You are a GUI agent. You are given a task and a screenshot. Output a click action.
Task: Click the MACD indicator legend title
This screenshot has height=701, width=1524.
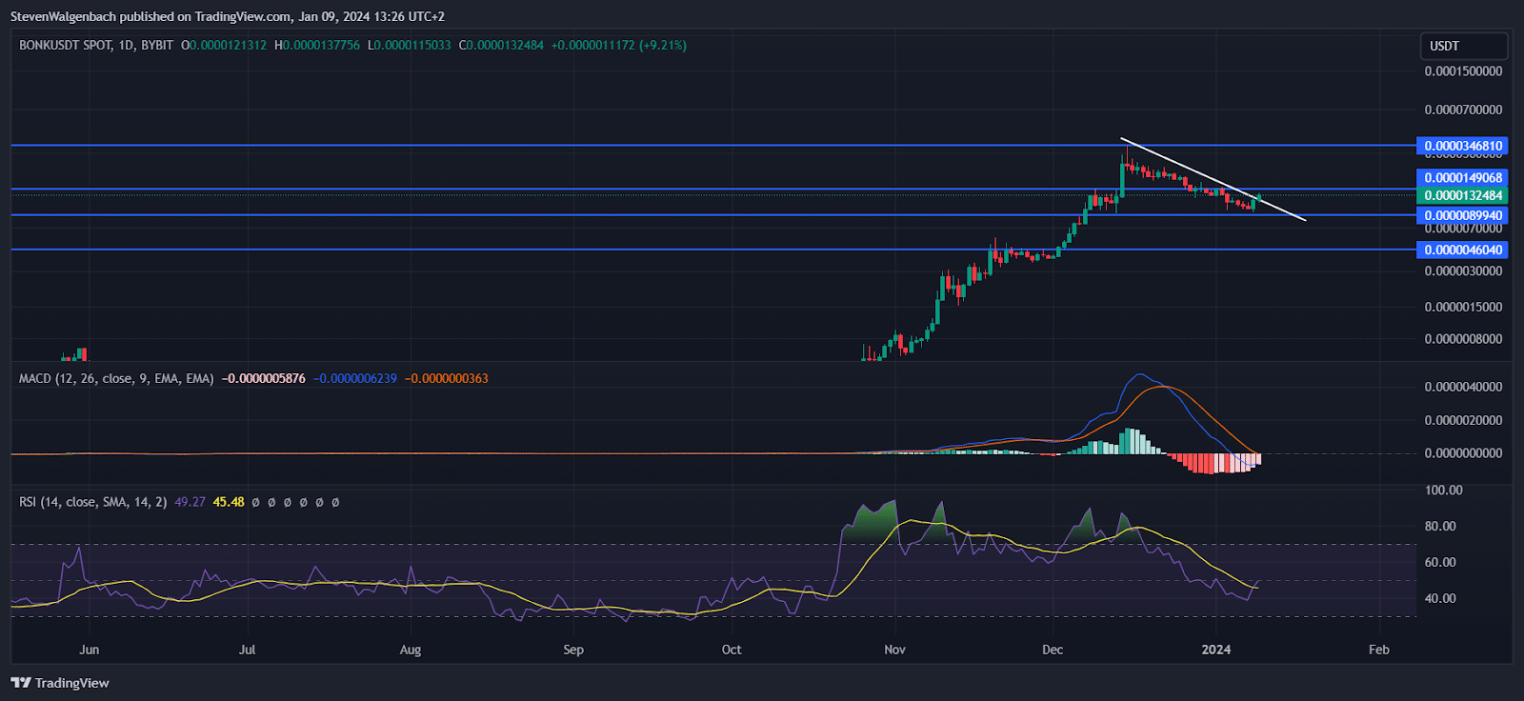pos(116,378)
